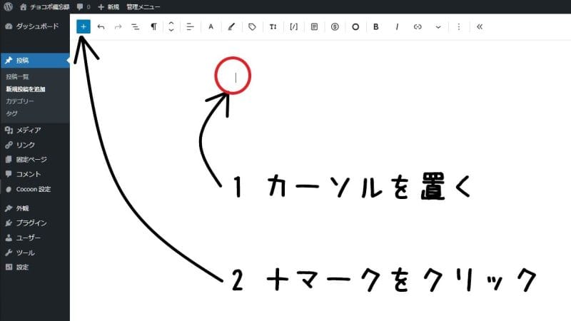Click the undo arrow in the toolbar
Image resolution: width=571 pixels, height=321 pixels.
pos(101,26)
